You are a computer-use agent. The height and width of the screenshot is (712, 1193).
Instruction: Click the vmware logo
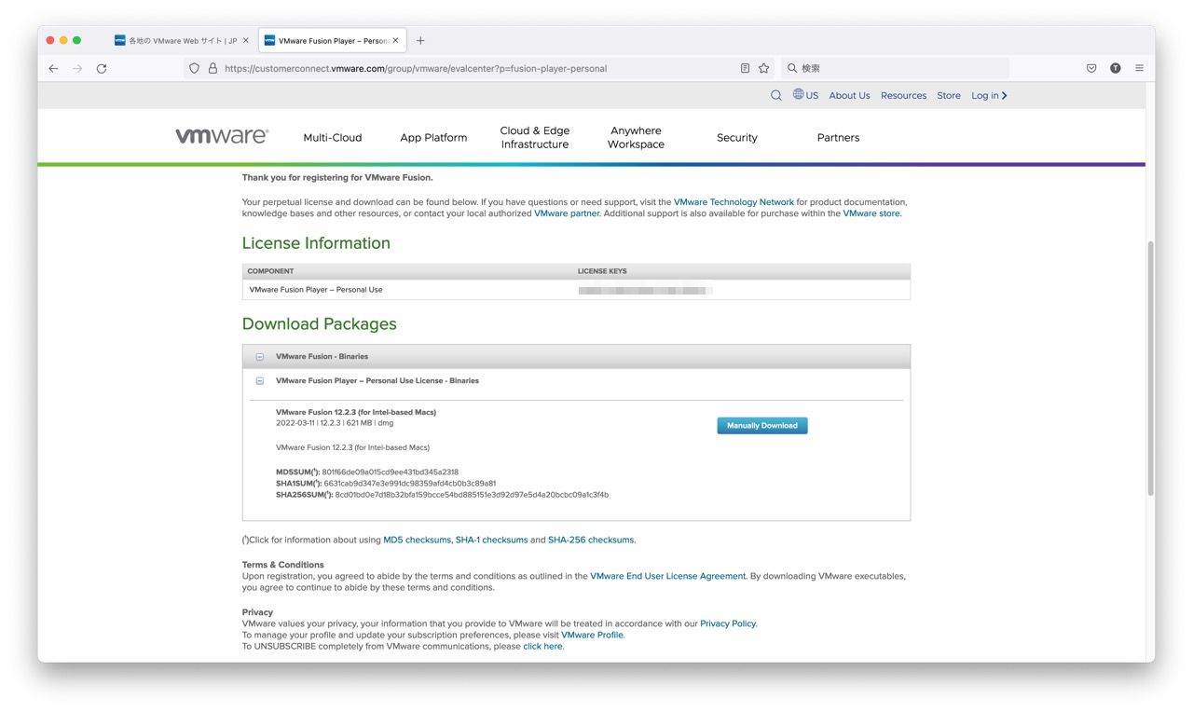(x=222, y=136)
